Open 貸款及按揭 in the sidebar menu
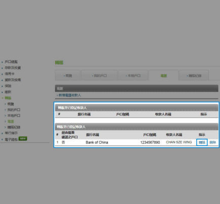Viewport: 220px width, 204px height. (13, 80)
